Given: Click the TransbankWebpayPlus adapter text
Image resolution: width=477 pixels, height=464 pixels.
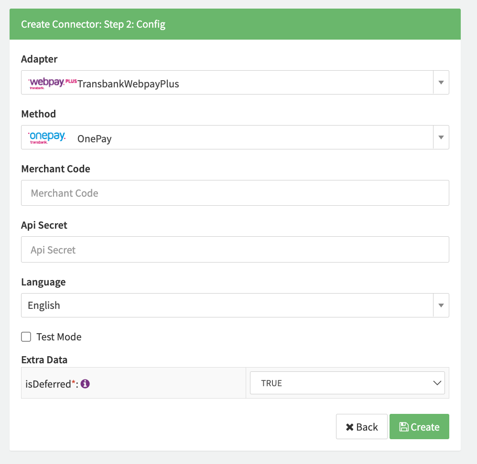Looking at the screenshot, I should tap(128, 84).
